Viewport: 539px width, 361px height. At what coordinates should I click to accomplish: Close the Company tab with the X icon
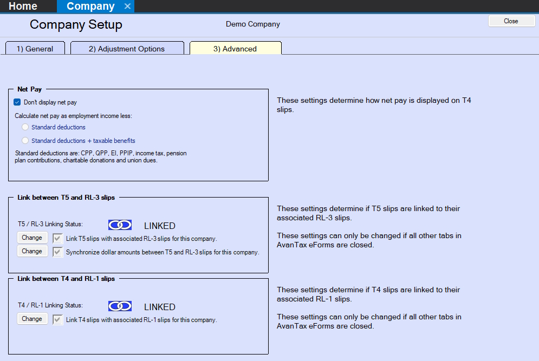pos(127,6)
